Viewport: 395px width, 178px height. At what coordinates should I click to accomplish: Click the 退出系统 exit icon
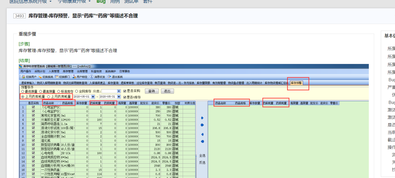[x=109, y=77]
